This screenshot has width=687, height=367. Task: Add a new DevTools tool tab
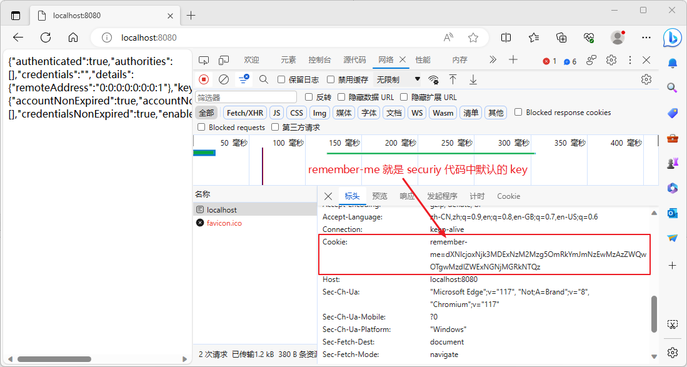click(513, 60)
